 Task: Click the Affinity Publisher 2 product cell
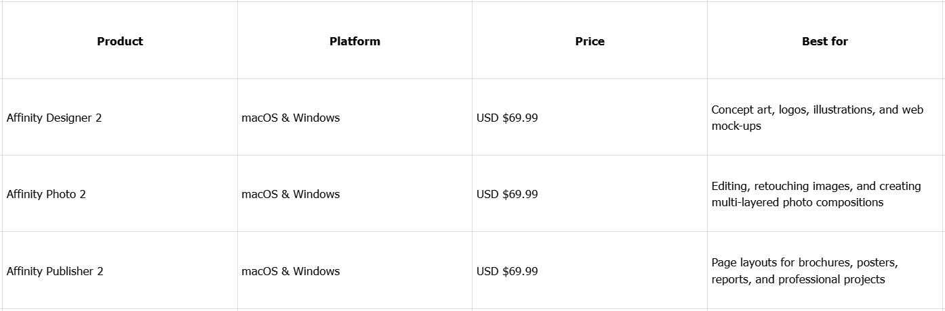pyautogui.click(x=55, y=271)
